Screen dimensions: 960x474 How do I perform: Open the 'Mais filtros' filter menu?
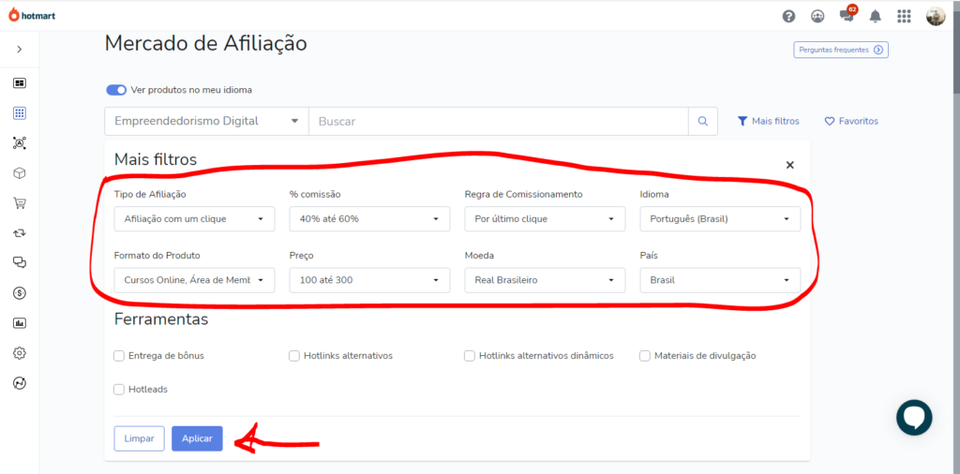point(768,121)
